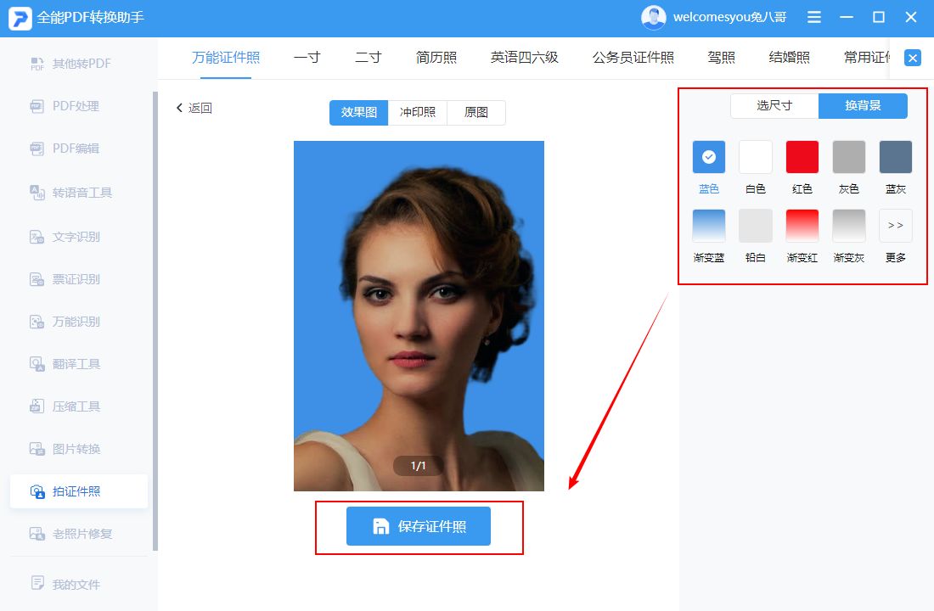Apply the 铅白 background swatch

[756, 226]
